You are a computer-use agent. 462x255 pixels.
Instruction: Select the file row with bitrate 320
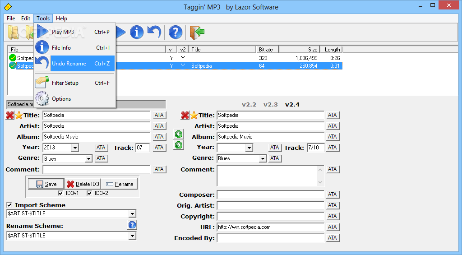tap(176, 58)
